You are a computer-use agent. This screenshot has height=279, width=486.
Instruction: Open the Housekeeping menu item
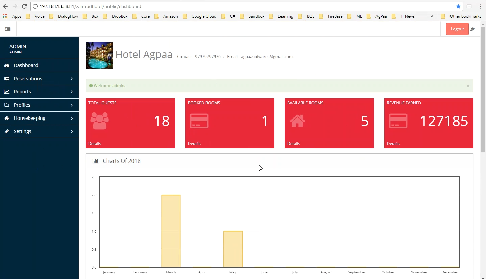[30, 118]
